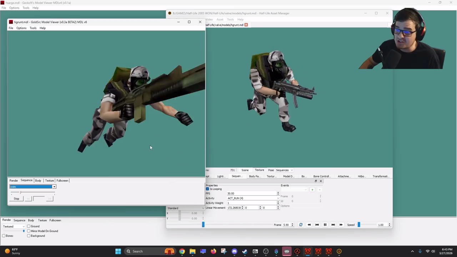Switch to the Scene view button

click(245, 170)
